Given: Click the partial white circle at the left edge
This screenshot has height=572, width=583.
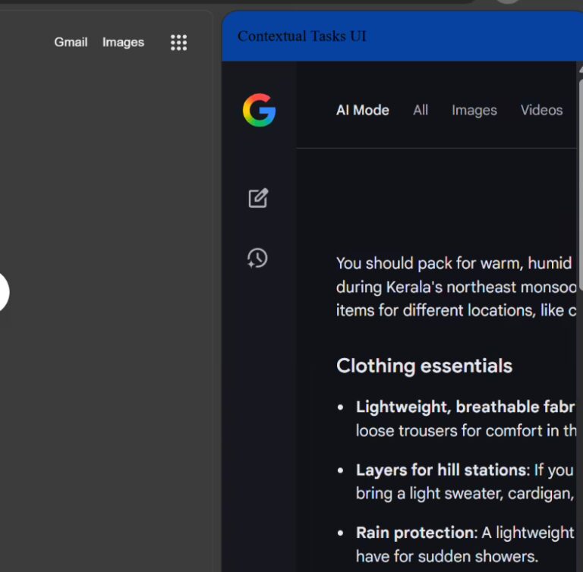Looking at the screenshot, I should coord(3,293).
